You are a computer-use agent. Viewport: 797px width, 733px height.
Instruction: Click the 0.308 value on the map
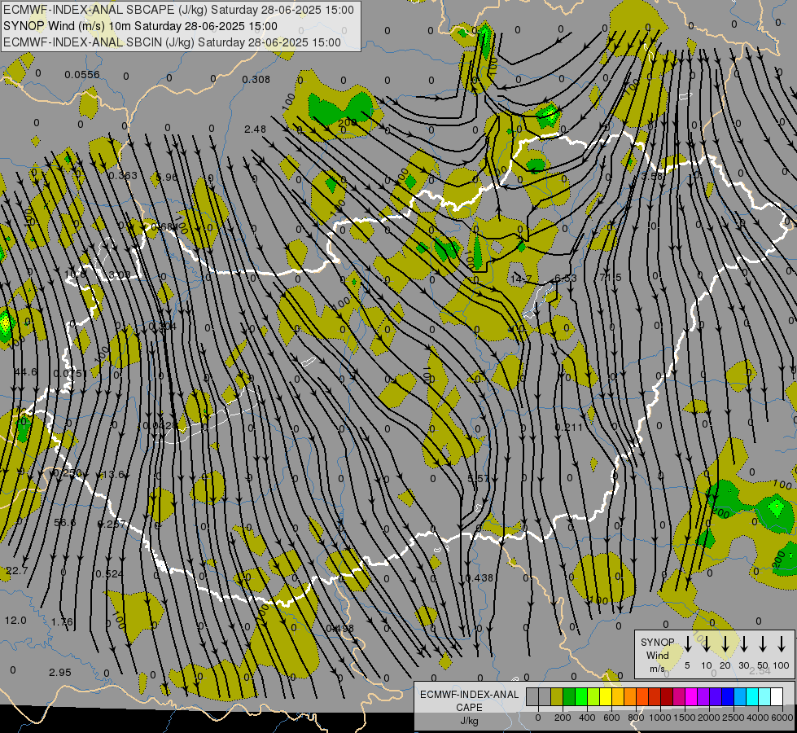point(256,79)
